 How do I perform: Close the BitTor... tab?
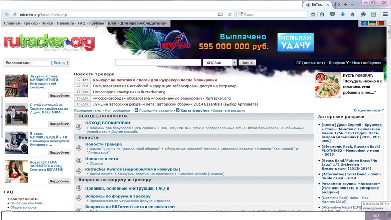click(328, 5)
